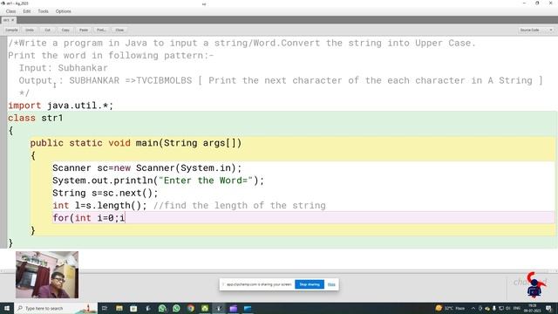
Task: Close the str1 tab using its x
Action: pyautogui.click(x=13, y=20)
